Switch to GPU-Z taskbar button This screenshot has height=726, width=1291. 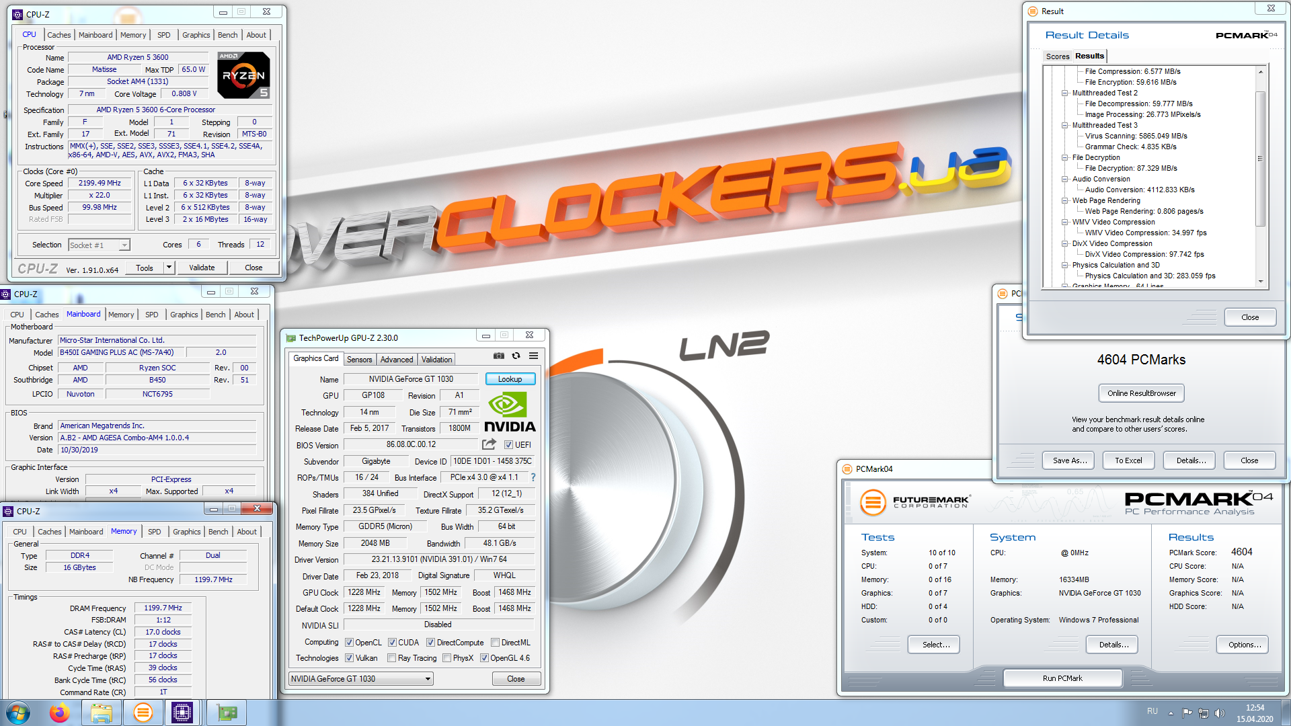click(x=226, y=713)
